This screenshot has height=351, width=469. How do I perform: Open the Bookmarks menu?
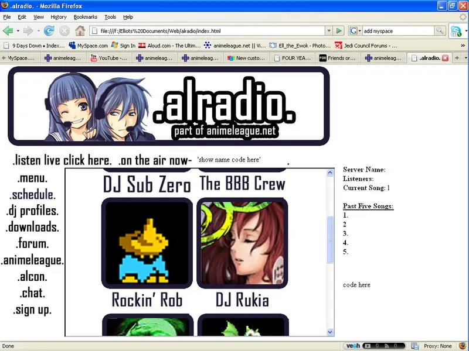(85, 17)
